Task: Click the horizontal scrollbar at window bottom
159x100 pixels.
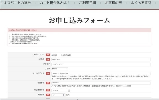Action: click(x=79, y=99)
